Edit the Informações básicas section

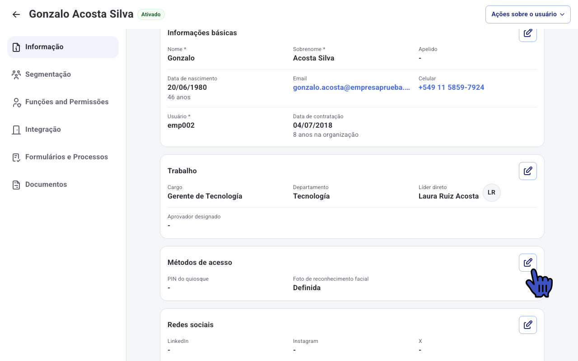528,33
